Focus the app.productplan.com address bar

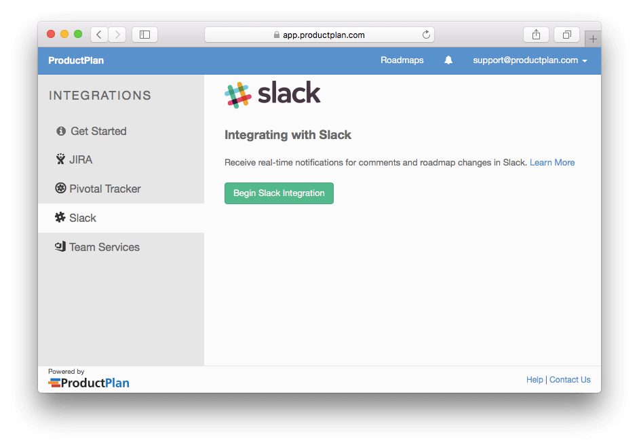pos(319,35)
